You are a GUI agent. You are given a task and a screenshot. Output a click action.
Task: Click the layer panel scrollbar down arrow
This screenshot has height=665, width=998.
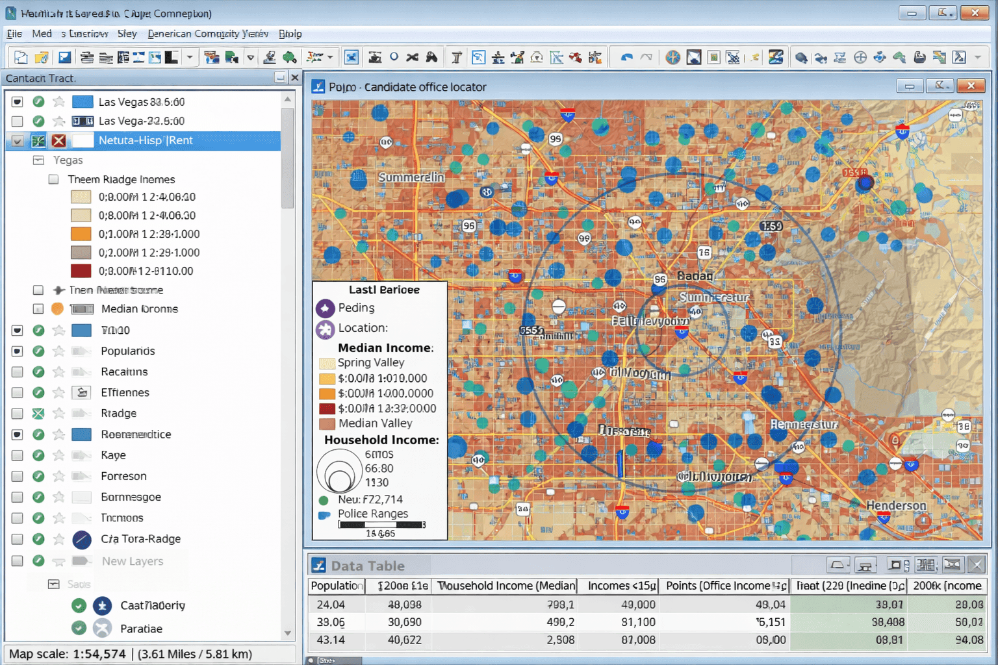tap(288, 633)
